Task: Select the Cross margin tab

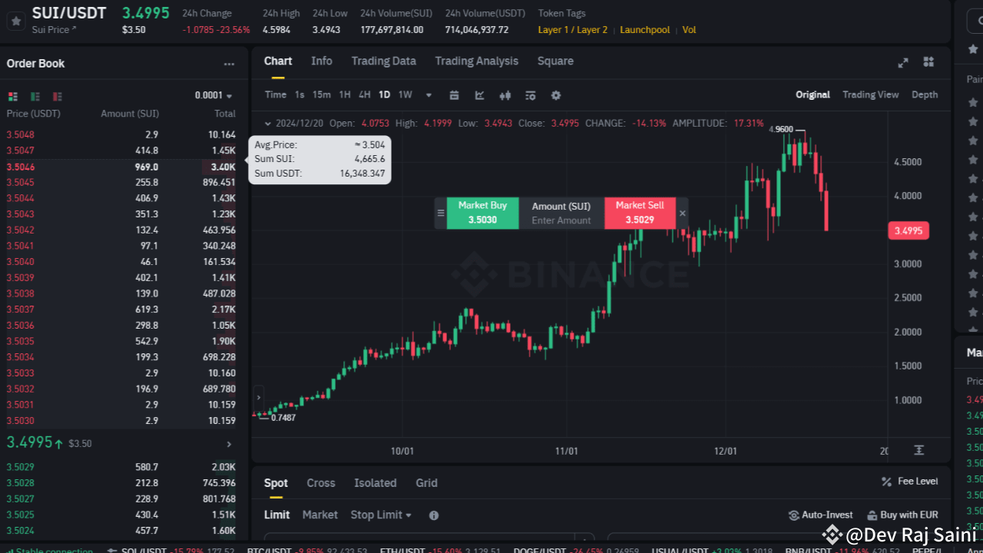Action: (321, 483)
